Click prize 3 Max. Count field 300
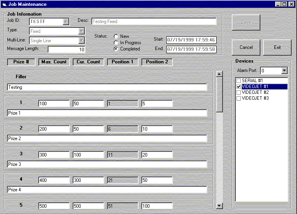Screen dimensions: 297x214 [x=54, y=155]
